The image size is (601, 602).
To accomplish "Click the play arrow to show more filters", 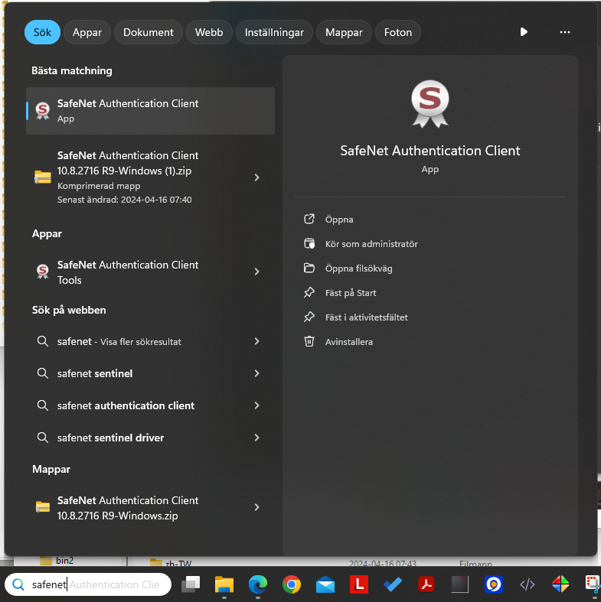I will tap(524, 32).
